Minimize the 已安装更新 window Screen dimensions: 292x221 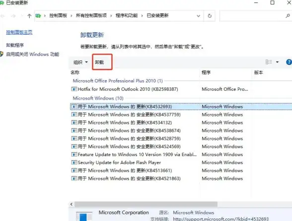(x=256, y=2)
